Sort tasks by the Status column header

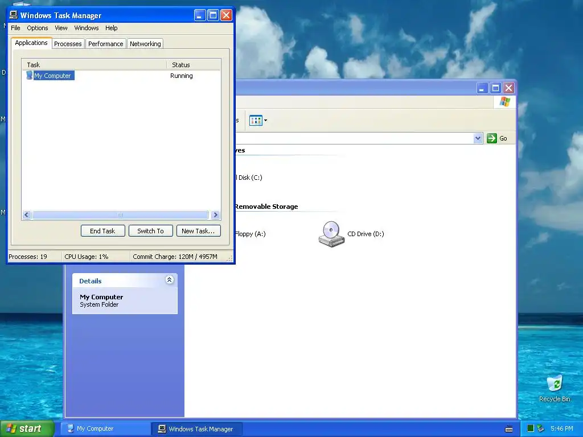pos(194,65)
